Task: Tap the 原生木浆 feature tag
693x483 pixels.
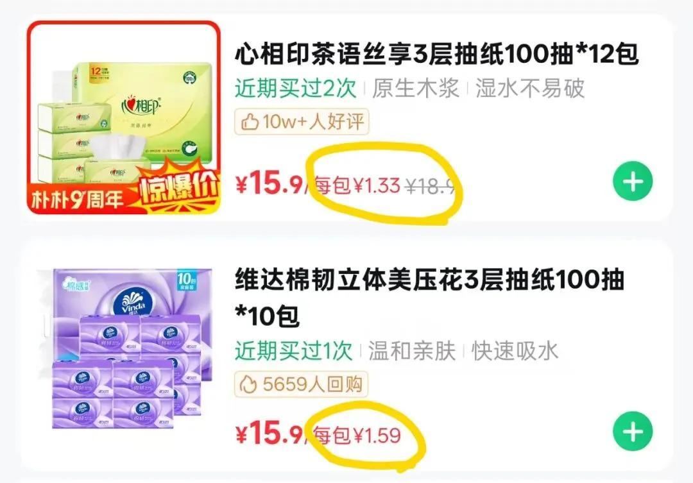Action: coord(415,89)
